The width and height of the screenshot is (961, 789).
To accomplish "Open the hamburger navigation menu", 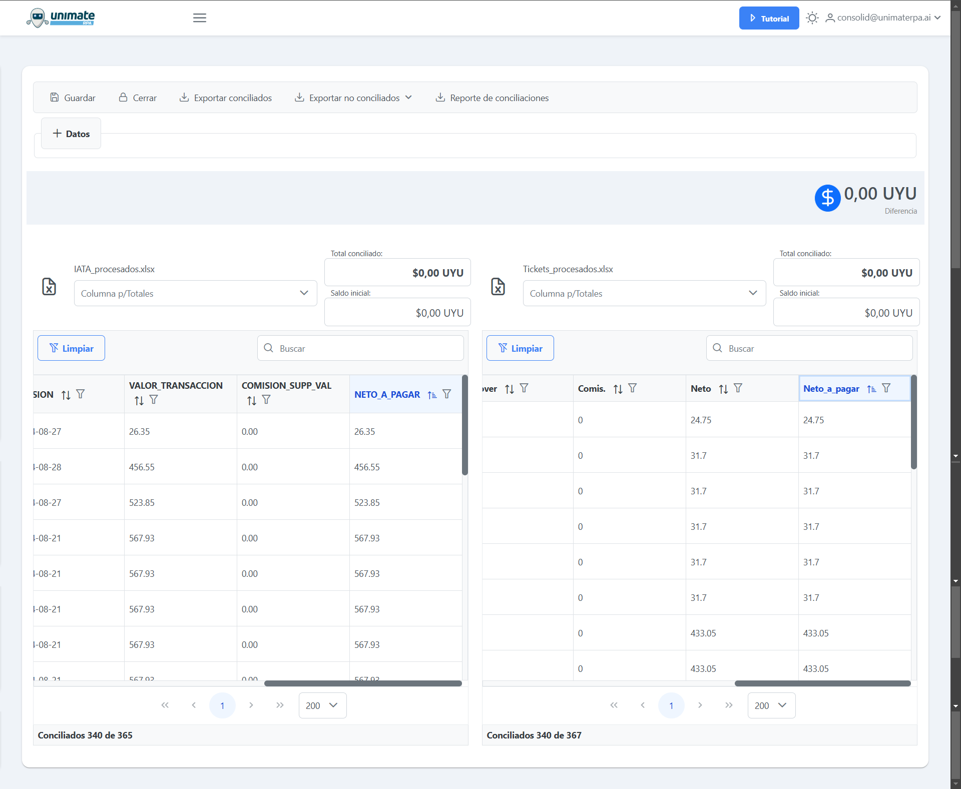I will pos(200,18).
